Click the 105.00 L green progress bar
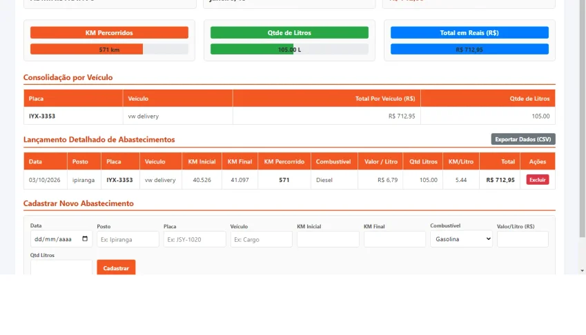This screenshot has height=335, width=586. point(289,49)
